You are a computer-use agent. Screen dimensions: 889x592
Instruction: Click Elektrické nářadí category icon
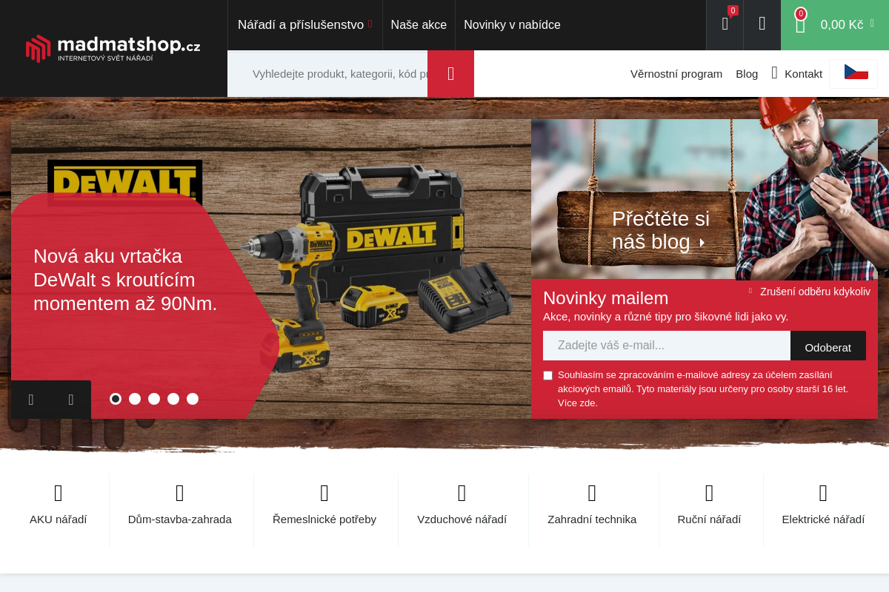823,493
